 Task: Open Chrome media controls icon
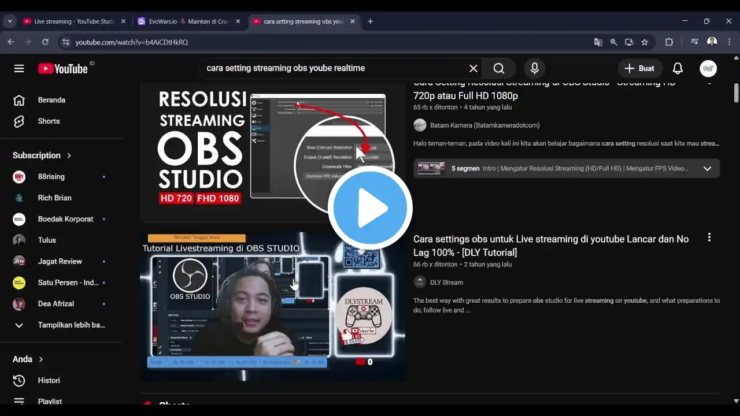click(x=695, y=42)
